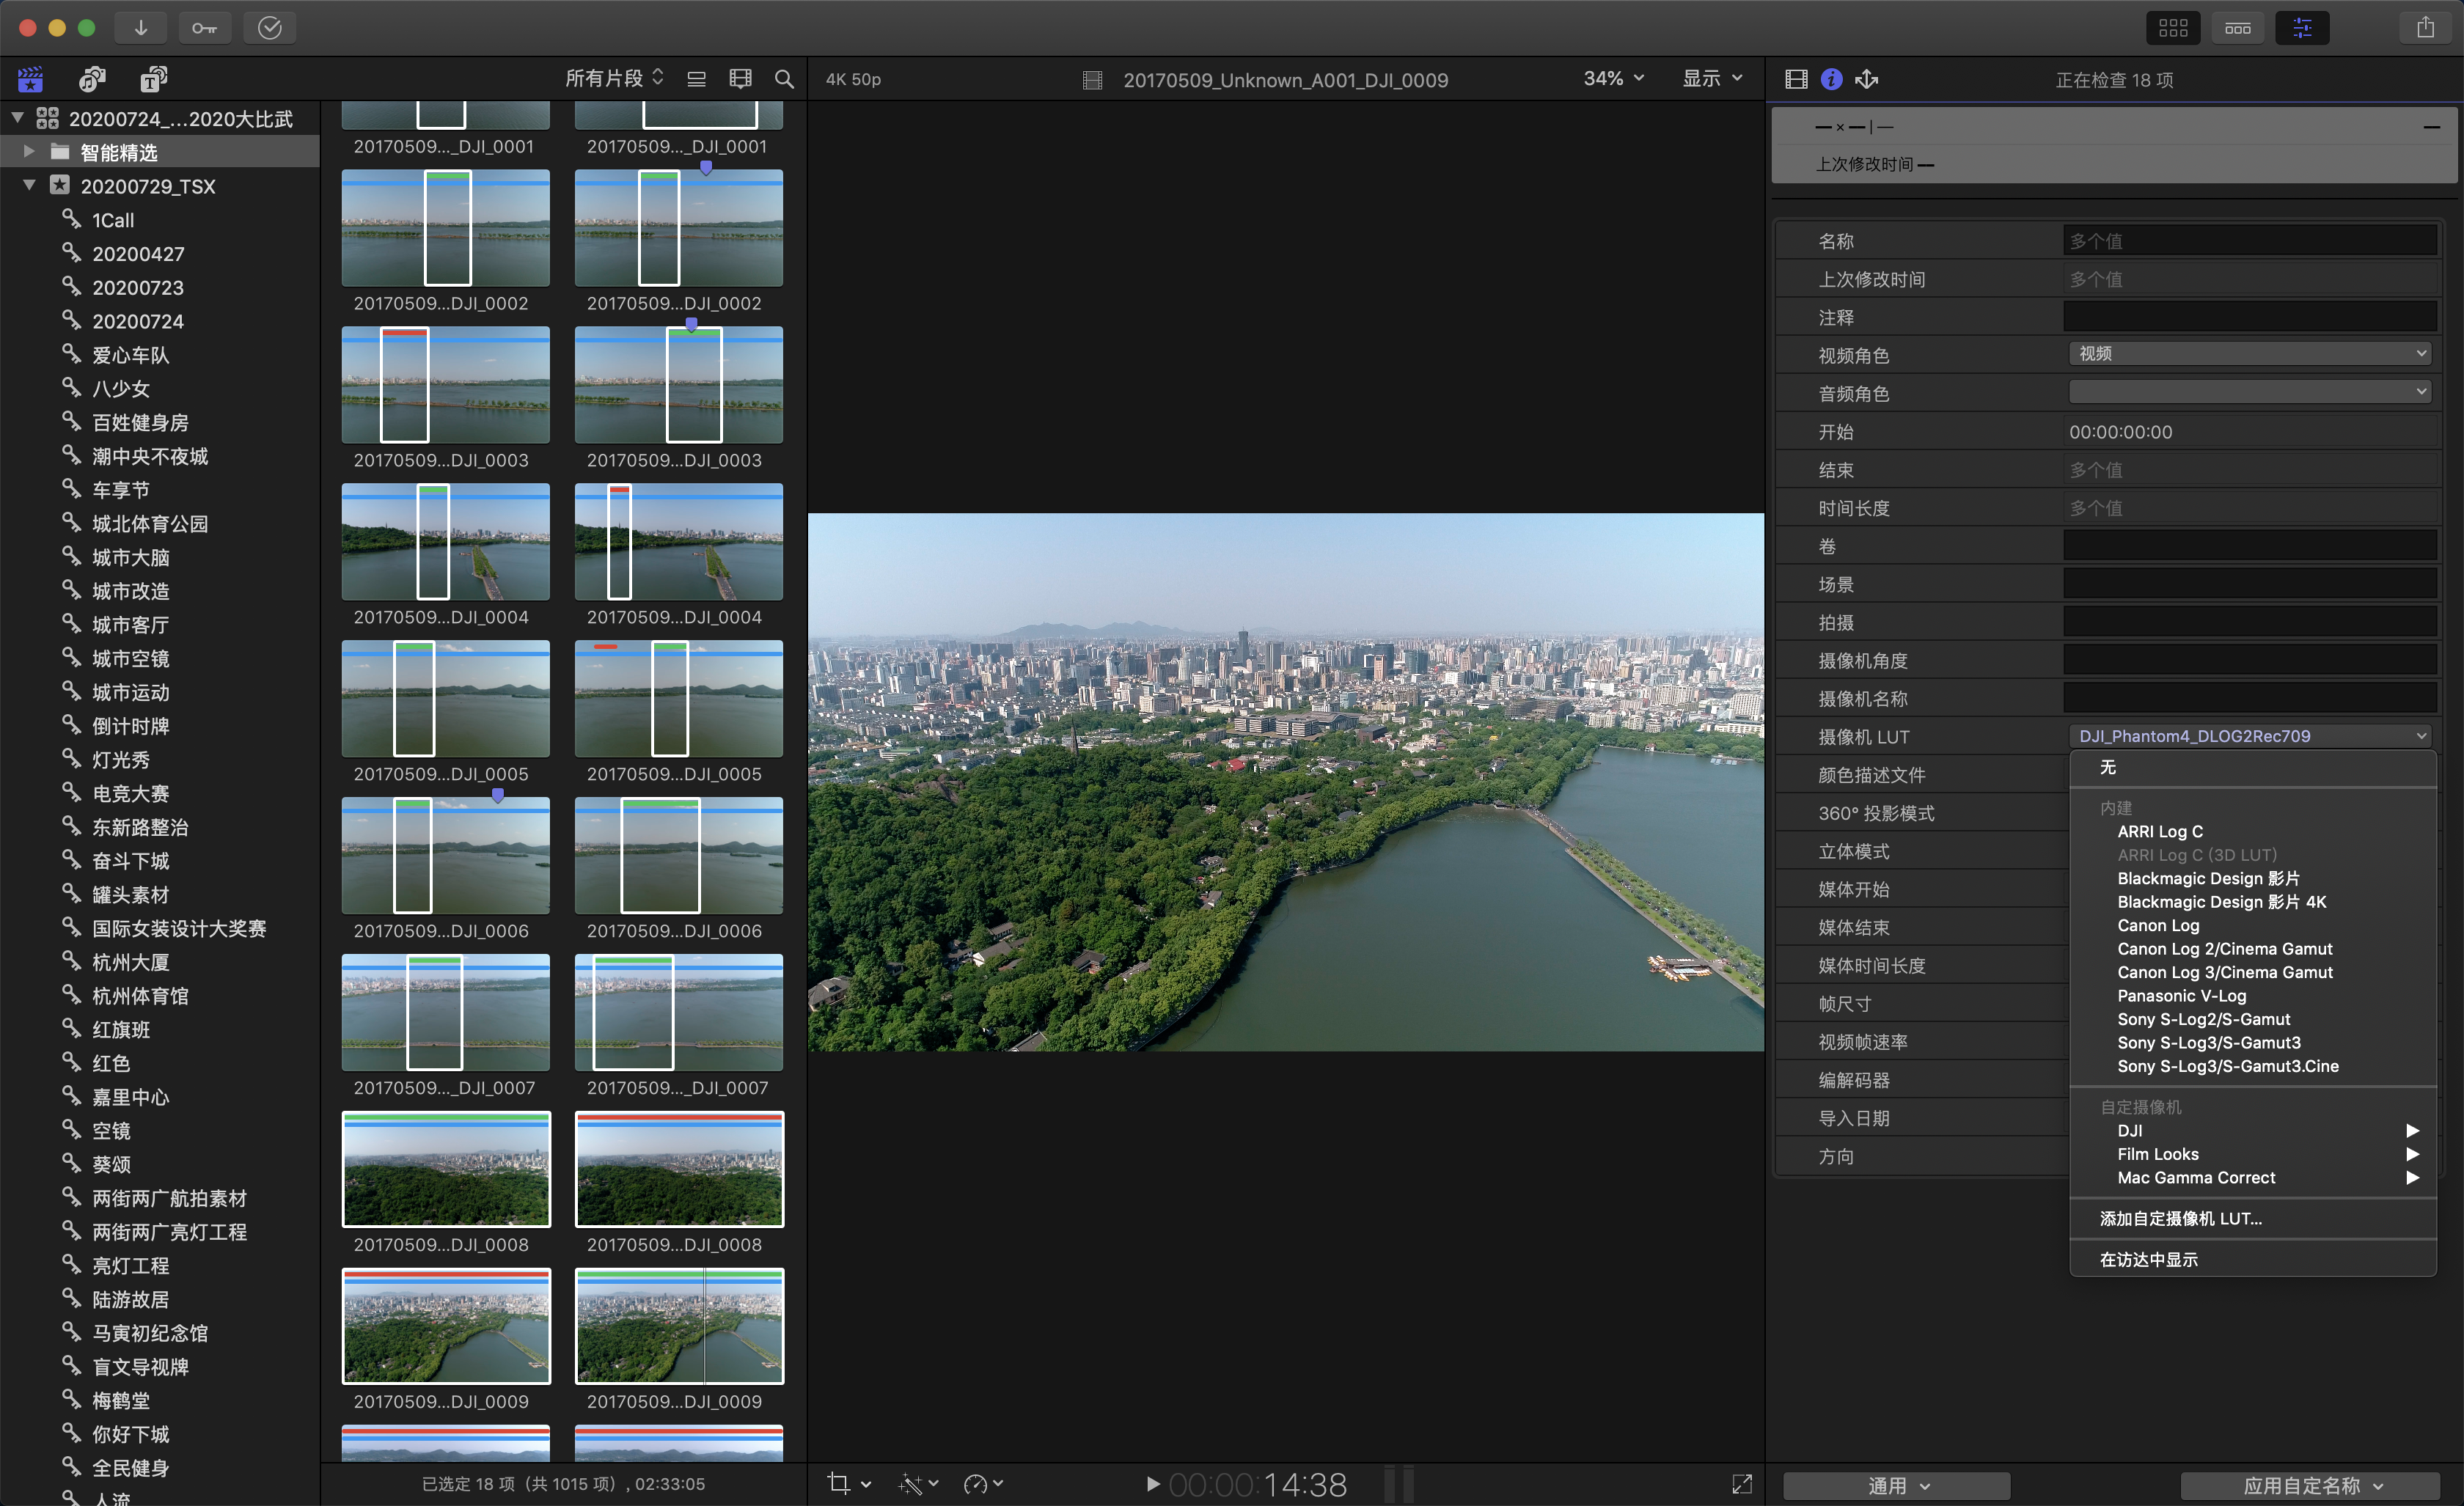Collapse the 20200729_TSX event triangle
The width and height of the screenshot is (2464, 1506).
pos(29,185)
